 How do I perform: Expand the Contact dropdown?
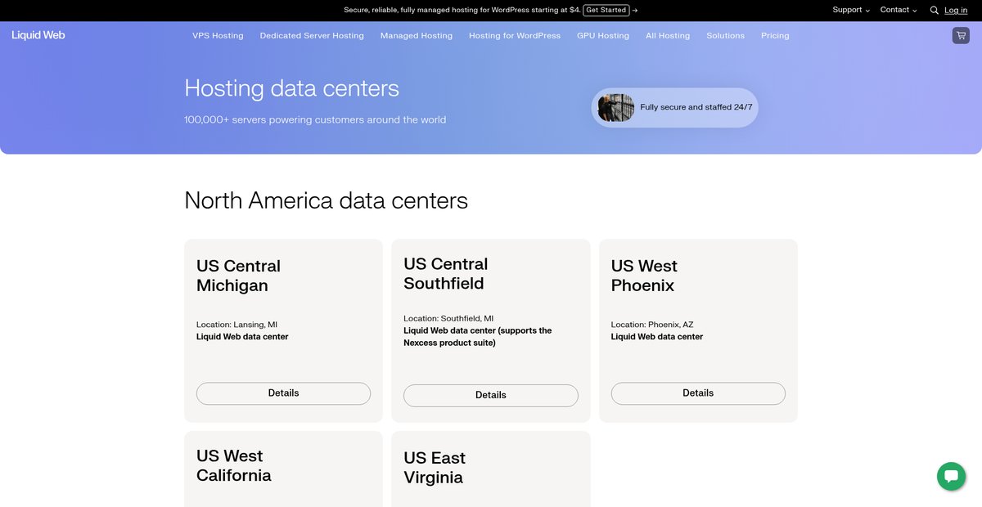(x=899, y=10)
